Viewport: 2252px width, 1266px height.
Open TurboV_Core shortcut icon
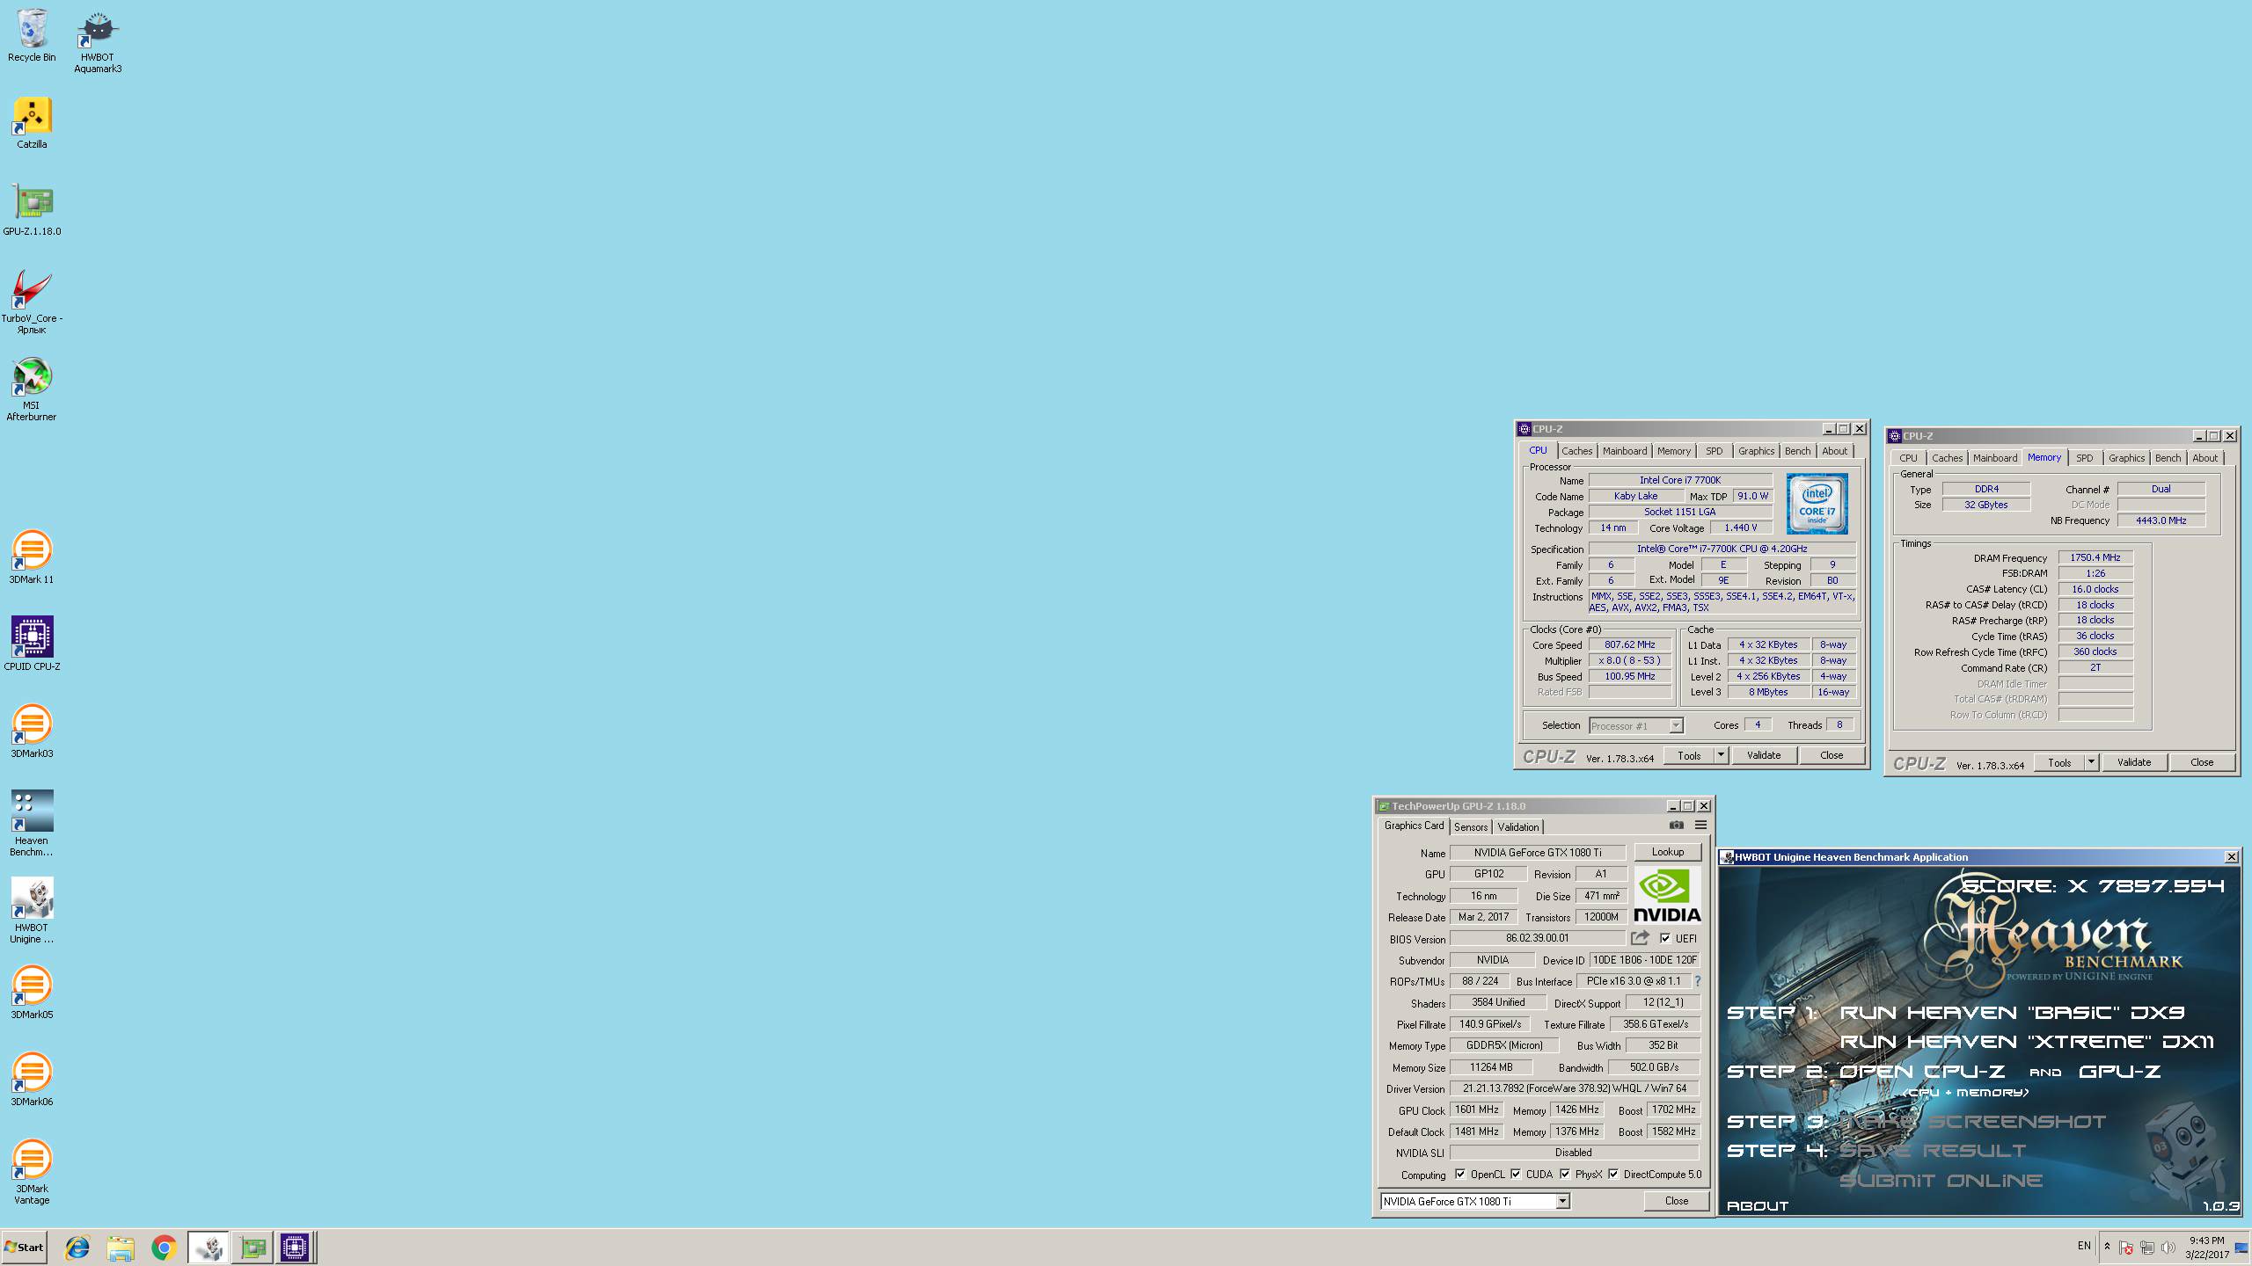coord(32,302)
